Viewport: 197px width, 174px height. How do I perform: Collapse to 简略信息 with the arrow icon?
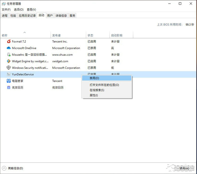click(4, 168)
